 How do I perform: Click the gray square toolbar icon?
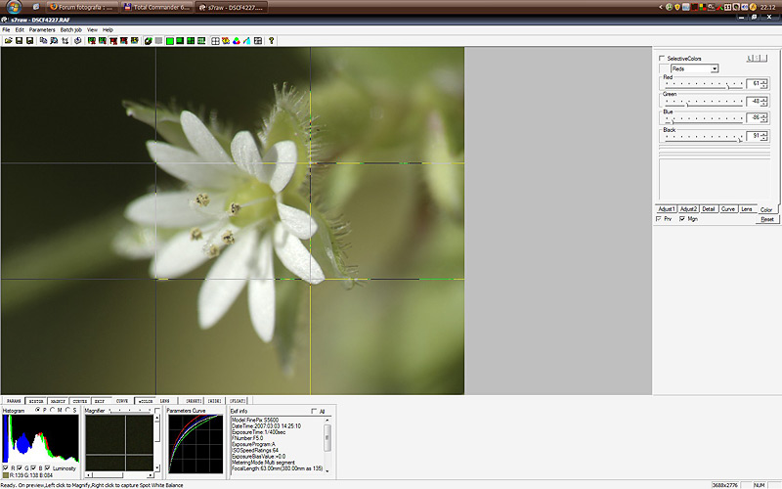158,41
